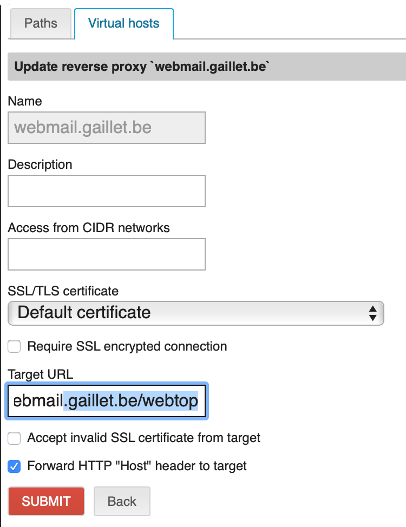
Task: Click the "Accept invalid SSL certificate from target" label
Action: [x=144, y=438]
